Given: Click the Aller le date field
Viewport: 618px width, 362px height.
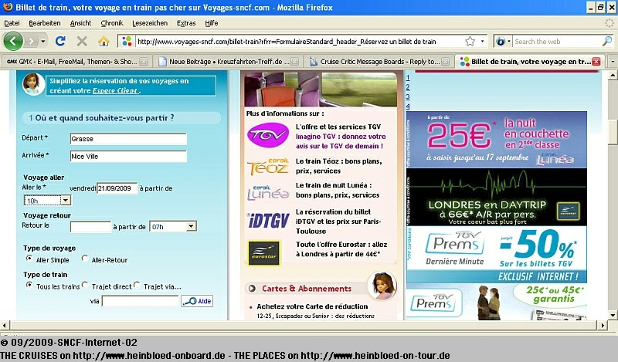Looking at the screenshot, I should (x=117, y=188).
